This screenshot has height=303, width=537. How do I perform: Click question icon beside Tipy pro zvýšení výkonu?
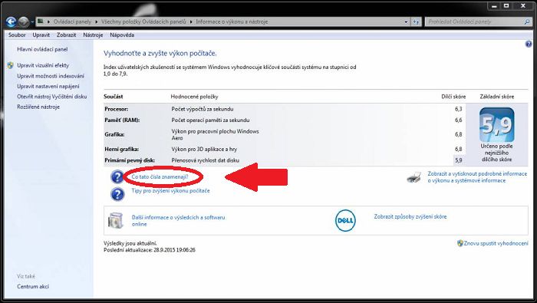click(x=117, y=194)
